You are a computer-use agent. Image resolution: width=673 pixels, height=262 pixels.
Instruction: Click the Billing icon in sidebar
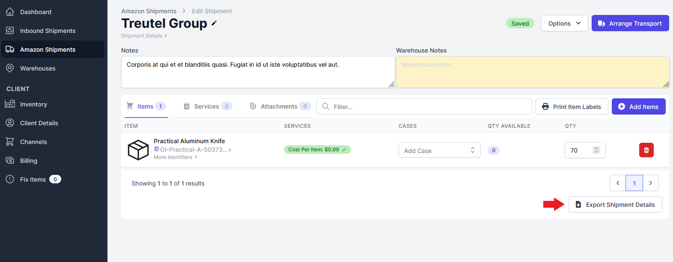click(x=10, y=160)
